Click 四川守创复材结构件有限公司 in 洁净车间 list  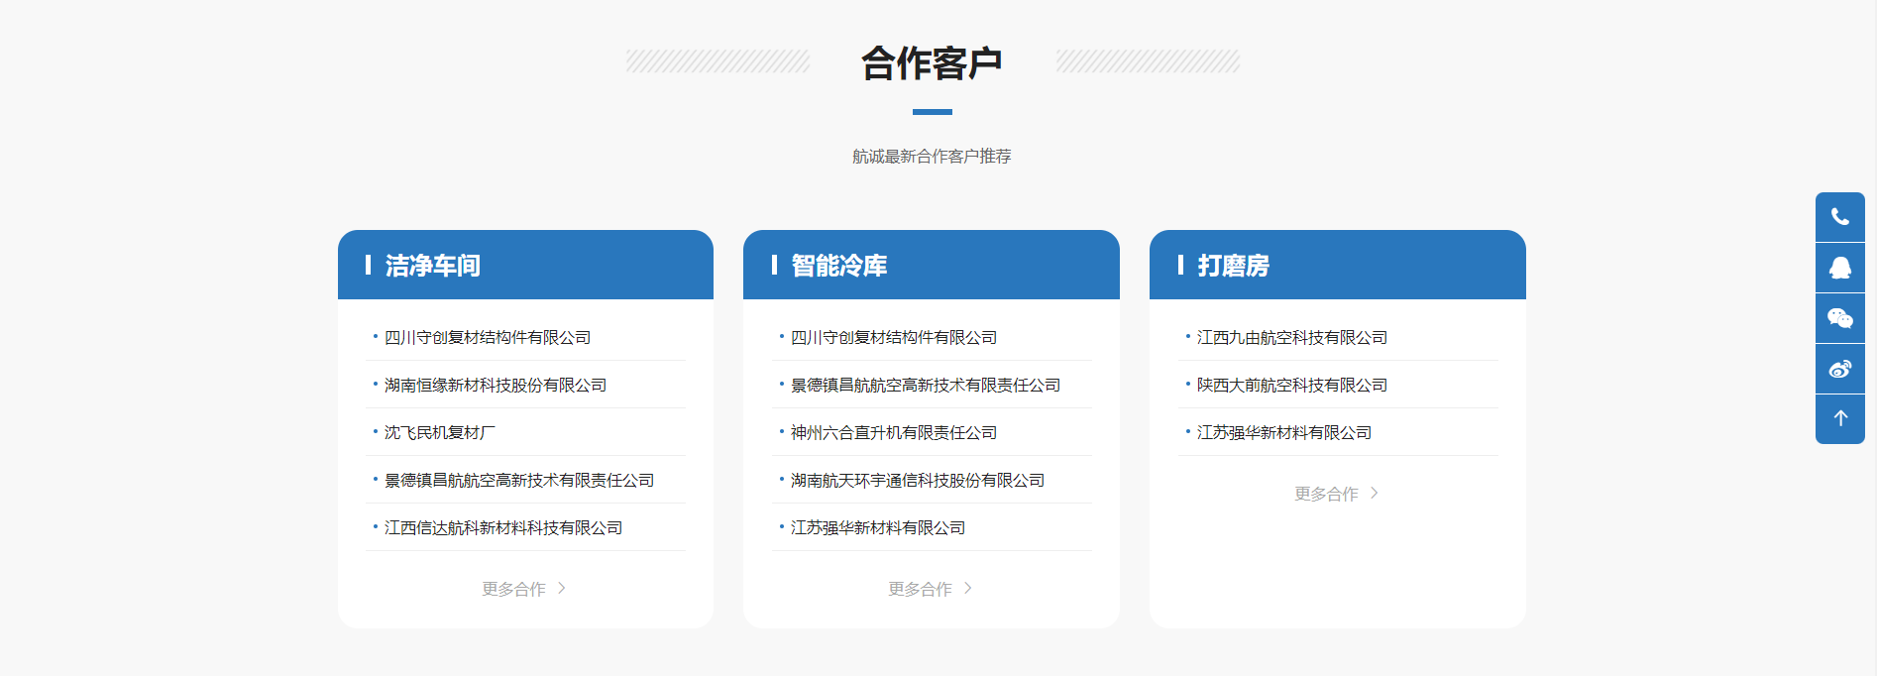tap(488, 338)
